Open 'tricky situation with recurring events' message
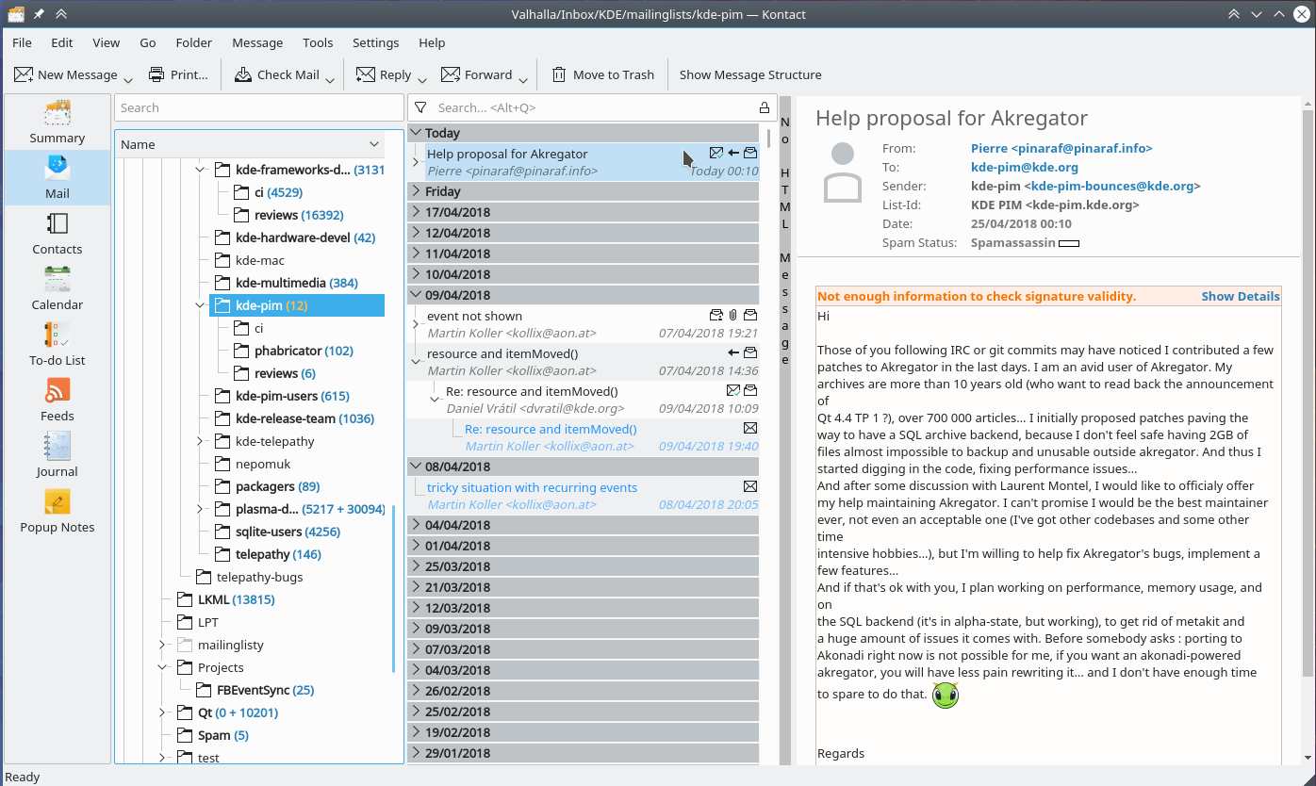The width and height of the screenshot is (1316, 786). coord(583,496)
